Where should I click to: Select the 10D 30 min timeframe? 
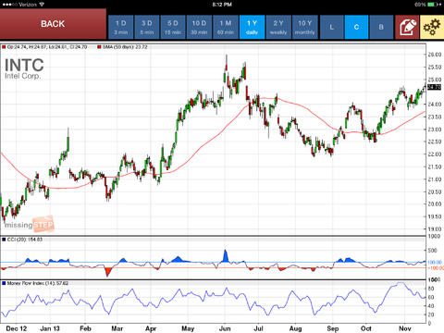tap(199, 27)
